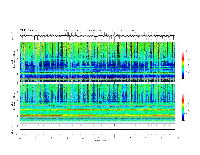
Task: Click the ch.2 colorbar "log(PSD)(V²/Hz)" label
Action: pos(189,108)
